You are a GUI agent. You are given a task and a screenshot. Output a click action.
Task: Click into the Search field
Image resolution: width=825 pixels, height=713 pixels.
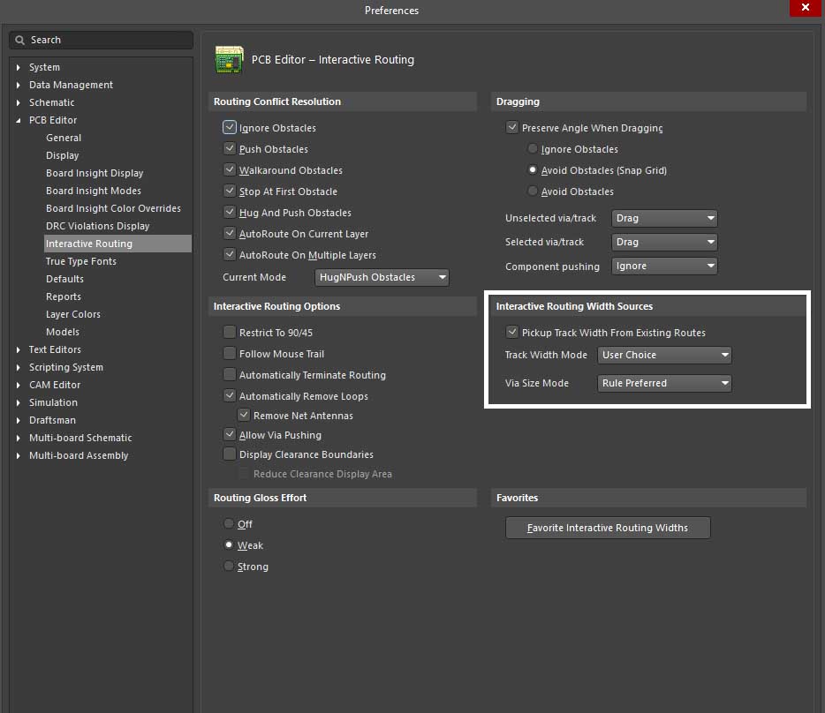coord(106,41)
